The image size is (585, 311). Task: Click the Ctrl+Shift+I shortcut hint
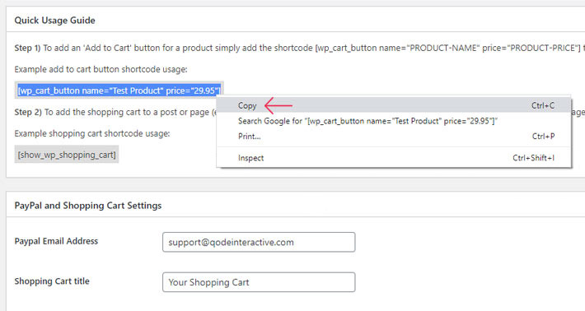(534, 158)
